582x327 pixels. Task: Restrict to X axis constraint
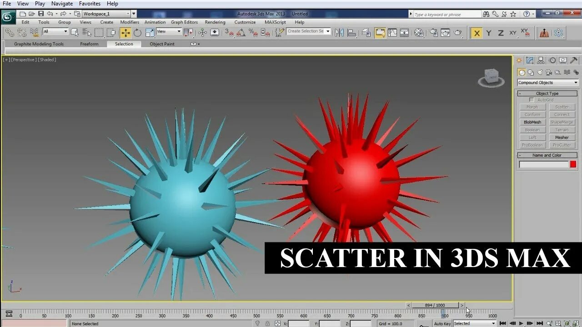[477, 33]
